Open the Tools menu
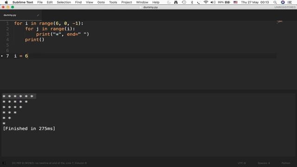297x167 pixels. click(113, 2)
